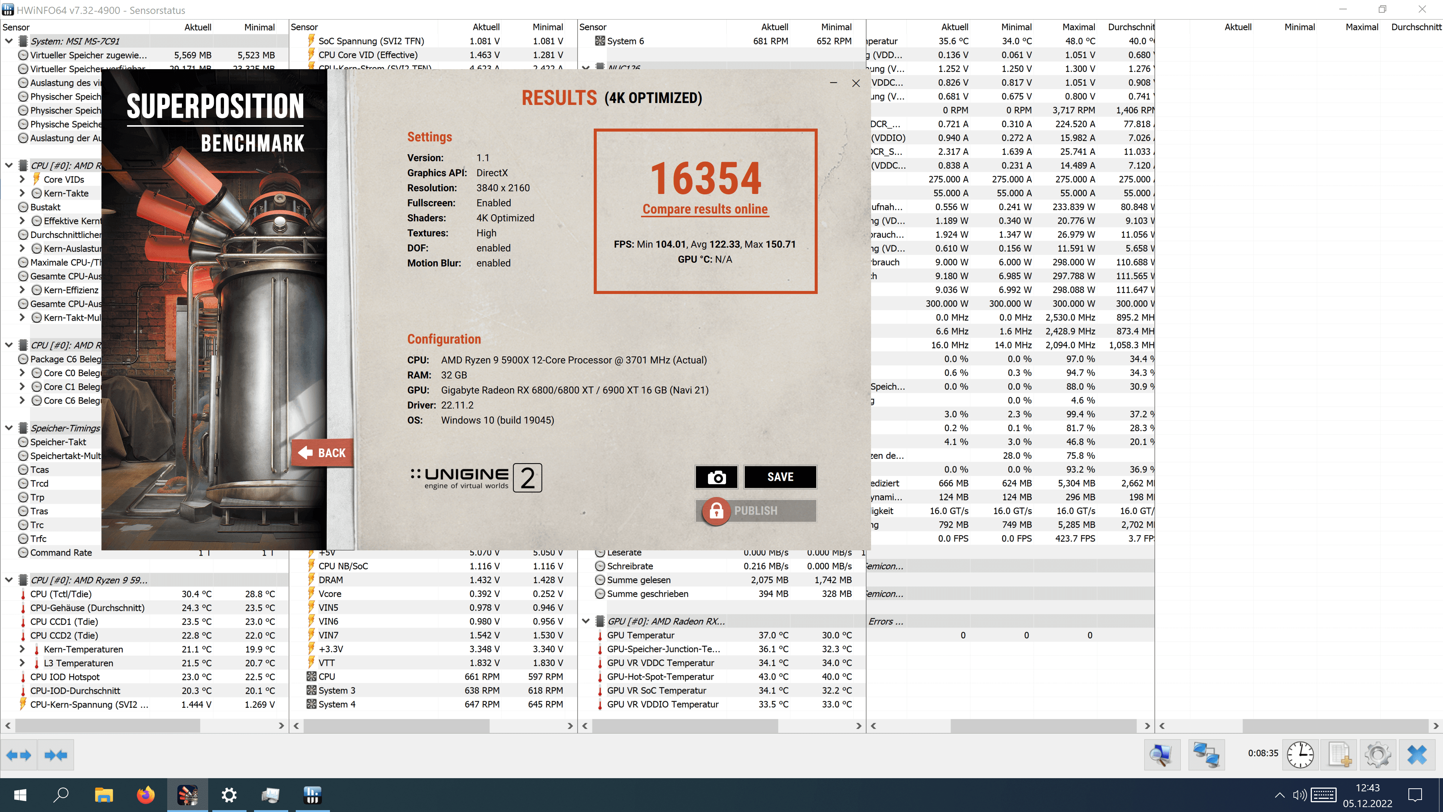Click the volume speaker tray icon
The height and width of the screenshot is (812, 1443).
tap(1299, 795)
